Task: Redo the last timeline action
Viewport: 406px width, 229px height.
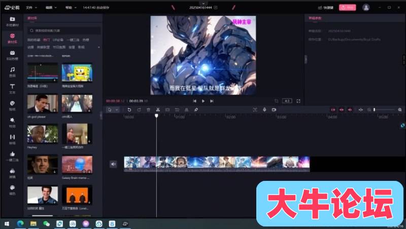Action: tap(139, 109)
